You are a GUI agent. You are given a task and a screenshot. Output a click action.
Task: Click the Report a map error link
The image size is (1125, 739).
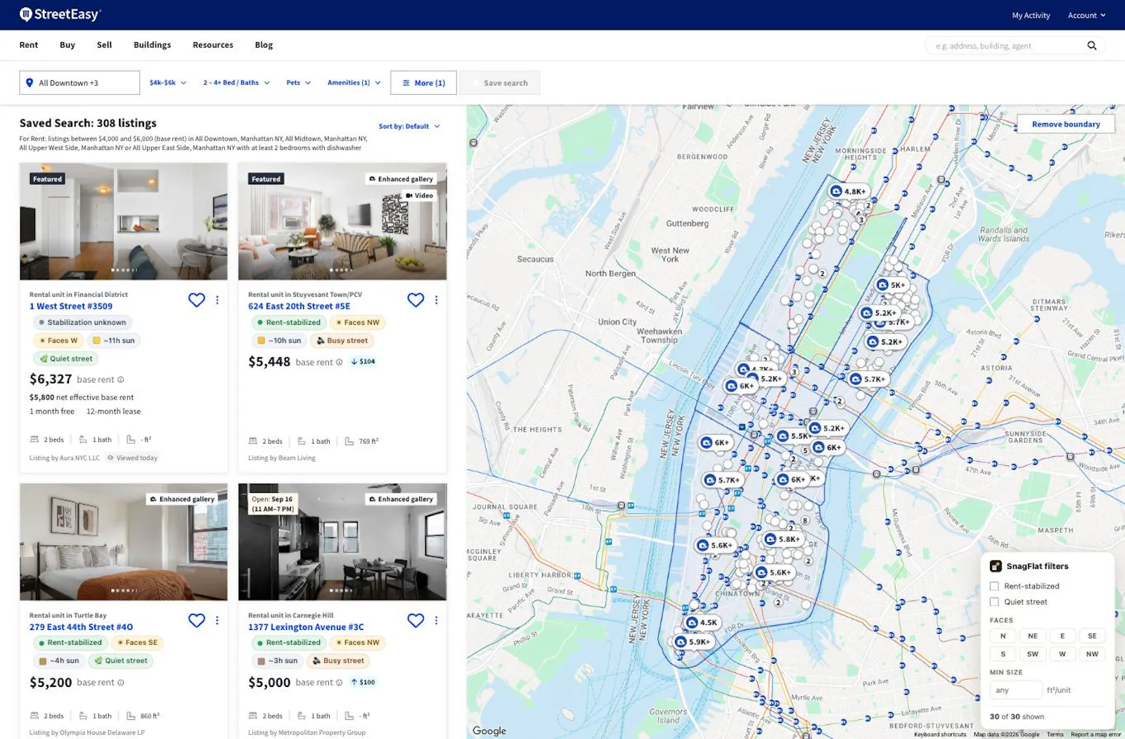(x=1095, y=735)
